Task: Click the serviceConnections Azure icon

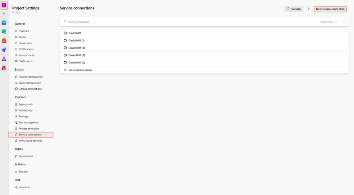Action: tap(65, 70)
